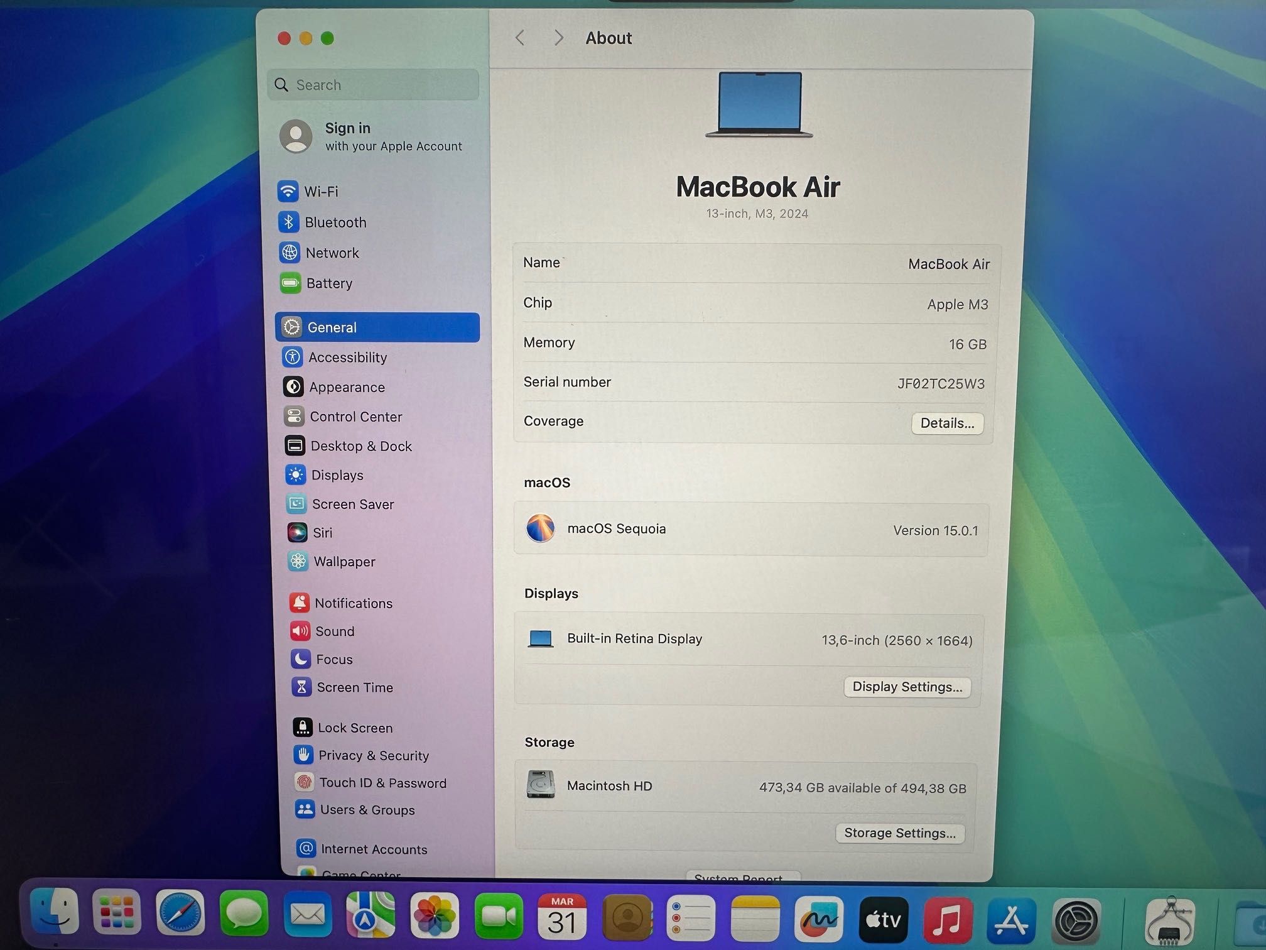Click the Macintosh HD storage row

click(746, 787)
